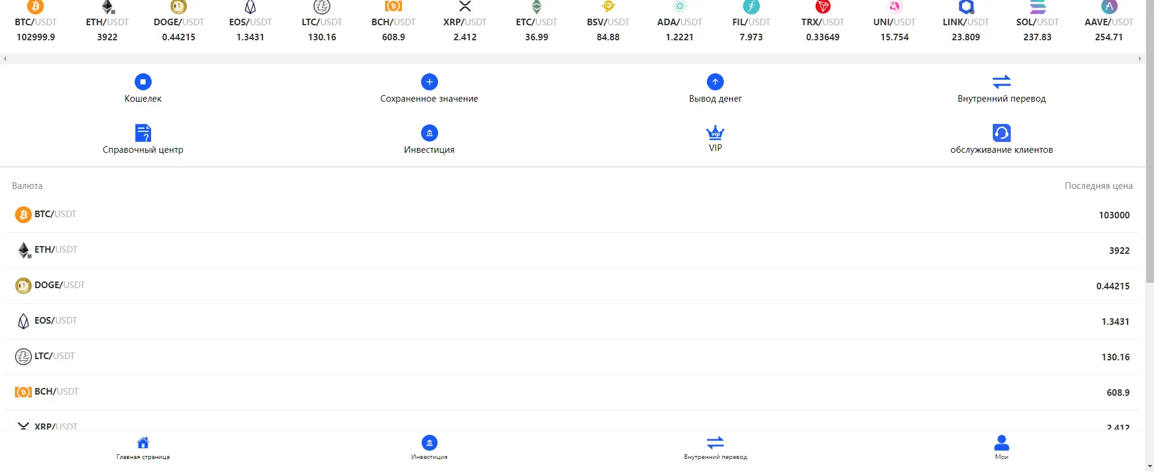Open обслуживание клиентов headset icon
1154x471 pixels.
[x=1001, y=133]
